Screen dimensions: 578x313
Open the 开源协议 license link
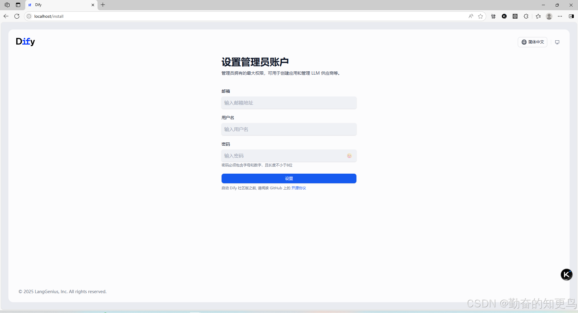pos(299,188)
